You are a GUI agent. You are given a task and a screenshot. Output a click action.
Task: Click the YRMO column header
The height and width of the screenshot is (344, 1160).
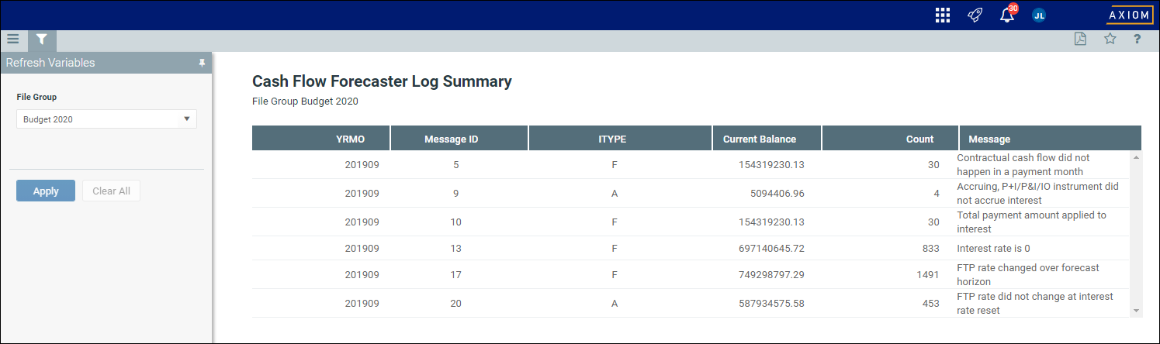tap(351, 139)
